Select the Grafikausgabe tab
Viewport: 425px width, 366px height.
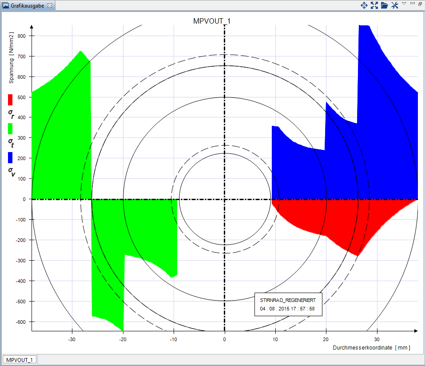(x=27, y=6)
